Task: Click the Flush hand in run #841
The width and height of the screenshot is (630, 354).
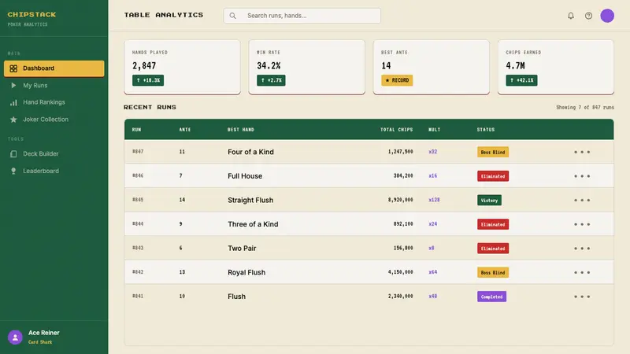Action: pos(237,297)
